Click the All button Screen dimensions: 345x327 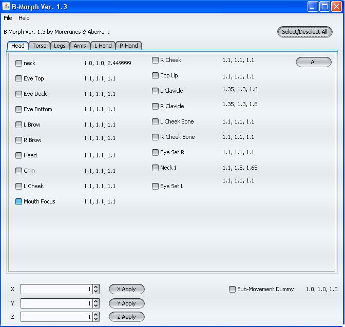tap(313, 62)
